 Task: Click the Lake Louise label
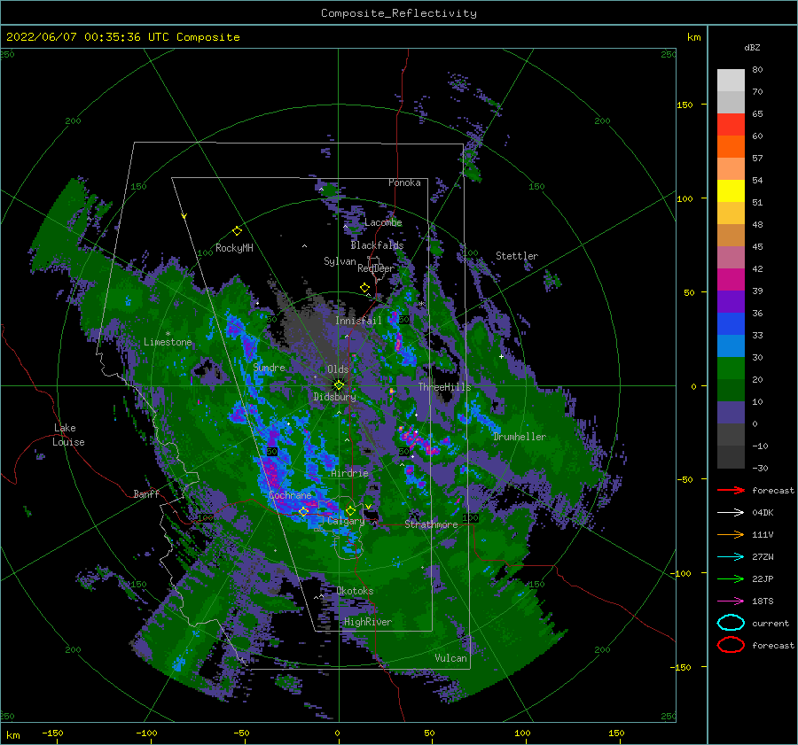pos(68,435)
